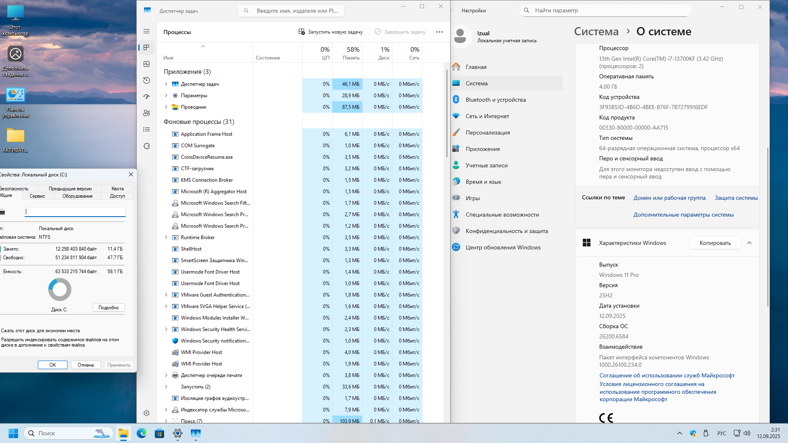
Task: Open Task Manager hamburger navigation menu
Action: coord(147,31)
